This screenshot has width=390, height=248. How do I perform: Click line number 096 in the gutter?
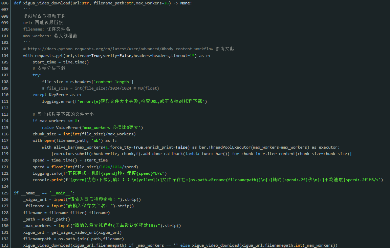5,3
